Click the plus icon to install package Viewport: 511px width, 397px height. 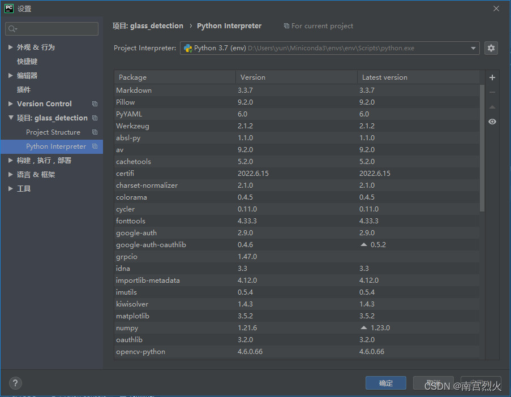492,77
